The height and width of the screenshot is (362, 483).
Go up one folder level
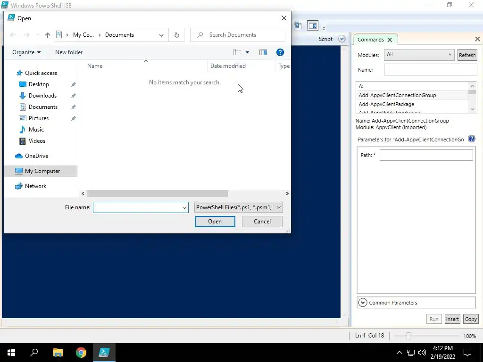(48, 35)
